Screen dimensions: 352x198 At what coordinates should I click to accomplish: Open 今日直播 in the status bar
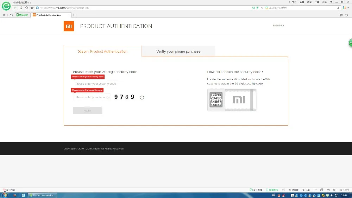(x=256, y=190)
